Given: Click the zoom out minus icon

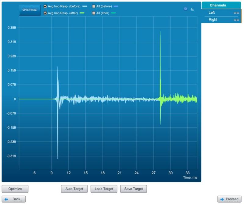Looking at the screenshot, I should coord(185,9).
